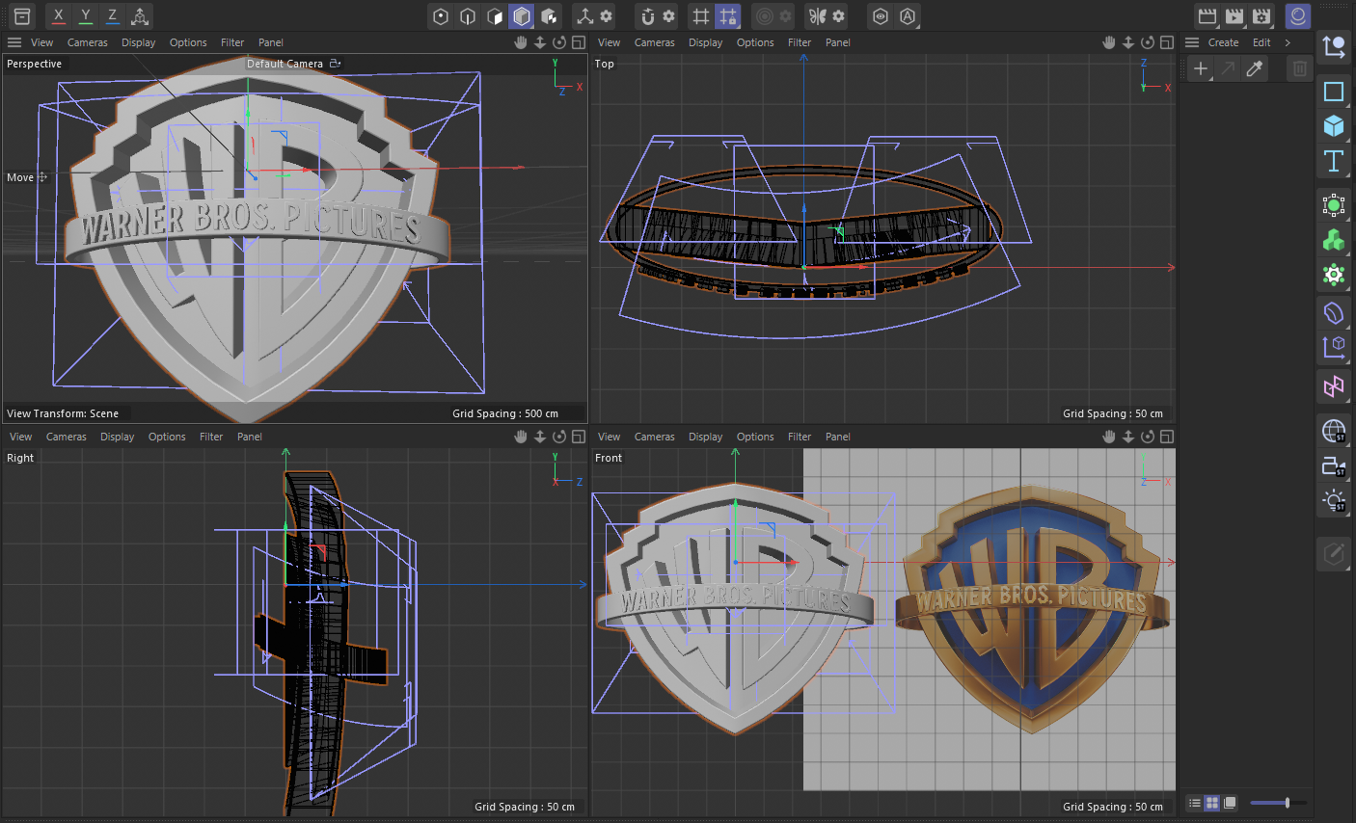Viewport: 1356px width, 823px height.
Task: Open Create menu in material manager
Action: [x=1224, y=42]
